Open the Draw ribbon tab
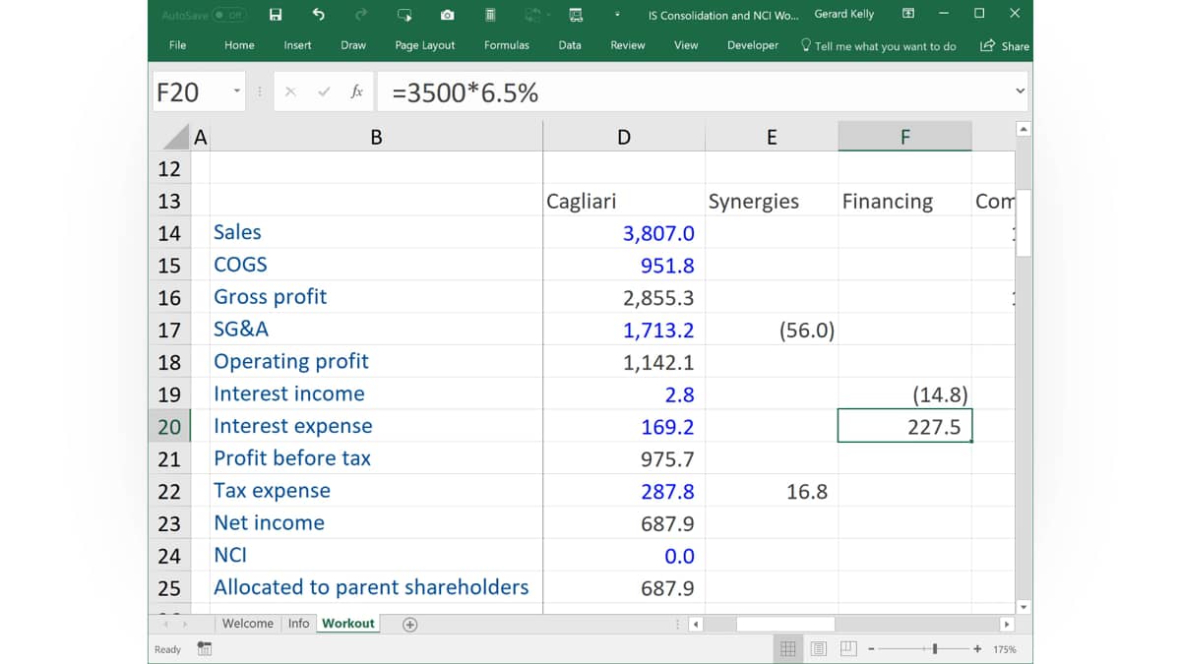Image resolution: width=1181 pixels, height=664 pixels. click(353, 45)
